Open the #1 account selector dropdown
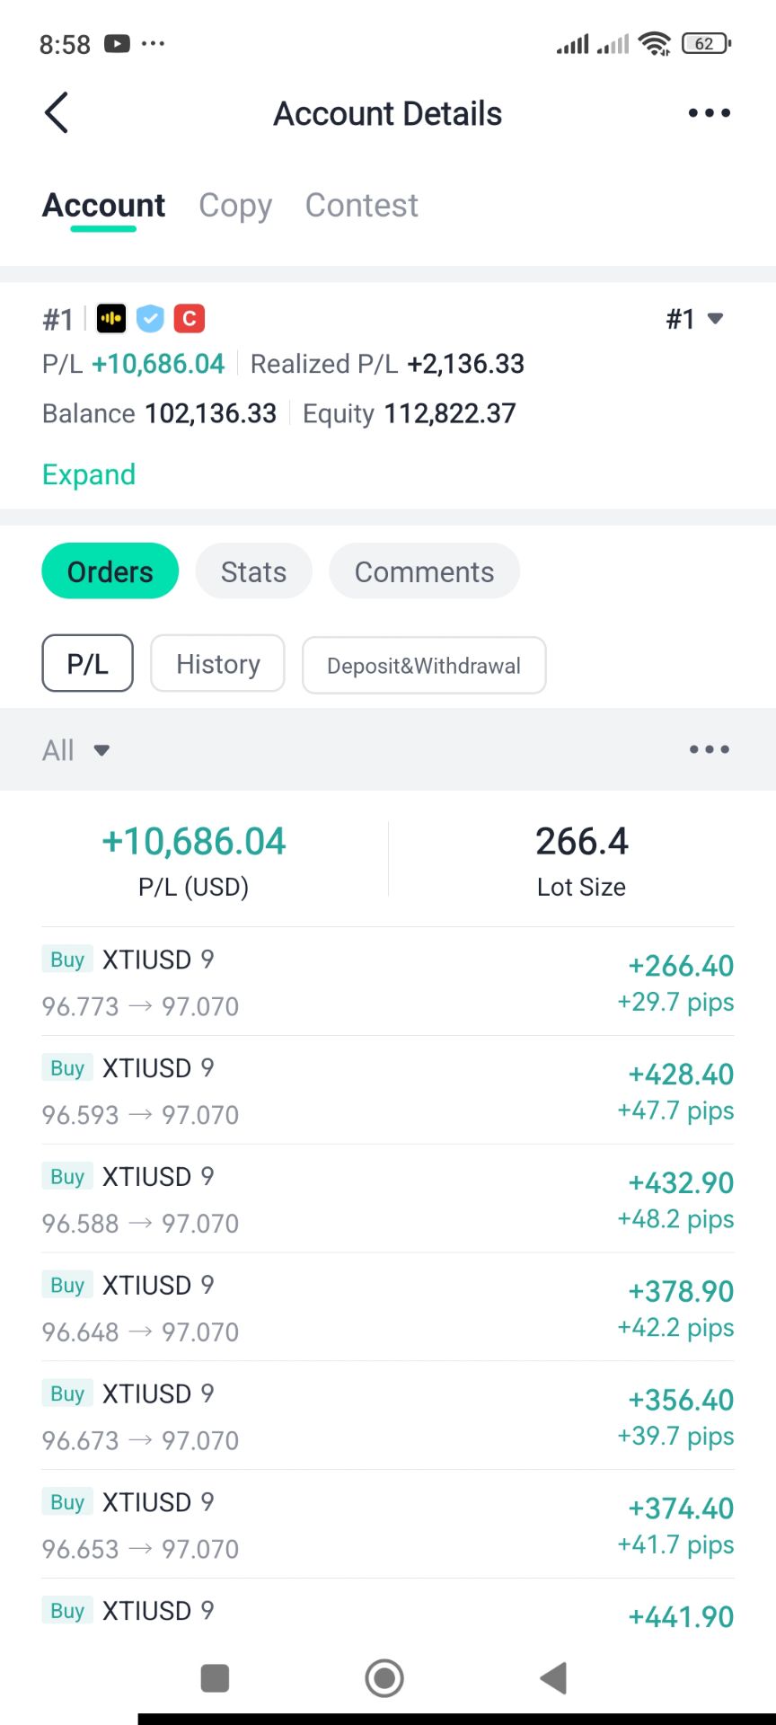This screenshot has width=776, height=1725. click(694, 319)
